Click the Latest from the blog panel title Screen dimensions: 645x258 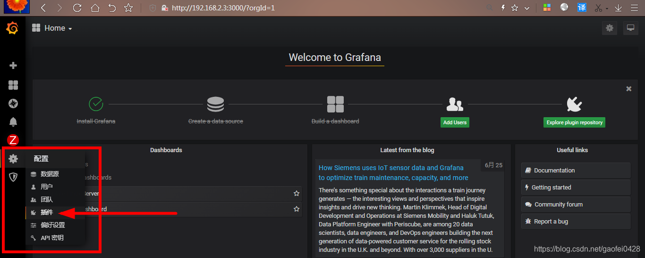click(x=407, y=150)
